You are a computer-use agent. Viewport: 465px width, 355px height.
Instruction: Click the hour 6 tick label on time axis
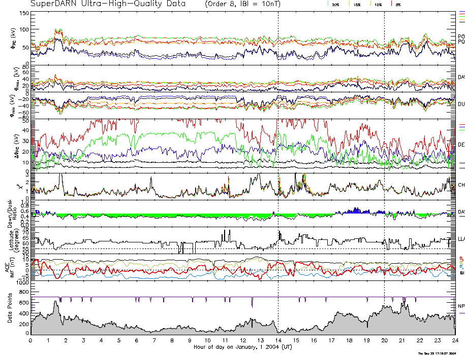pyautogui.click(x=137, y=340)
